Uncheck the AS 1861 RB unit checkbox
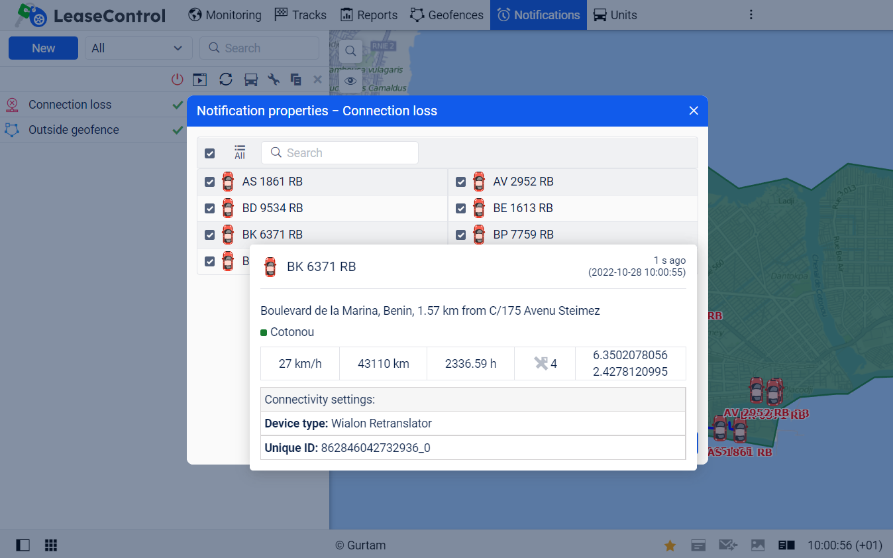The width and height of the screenshot is (893, 558). (210, 182)
